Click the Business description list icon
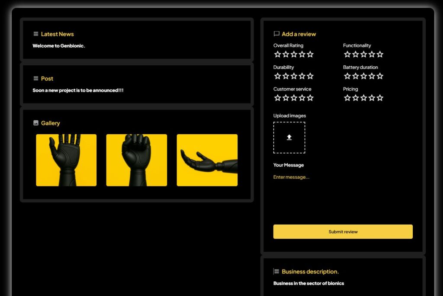443x296 pixels. pos(276,271)
